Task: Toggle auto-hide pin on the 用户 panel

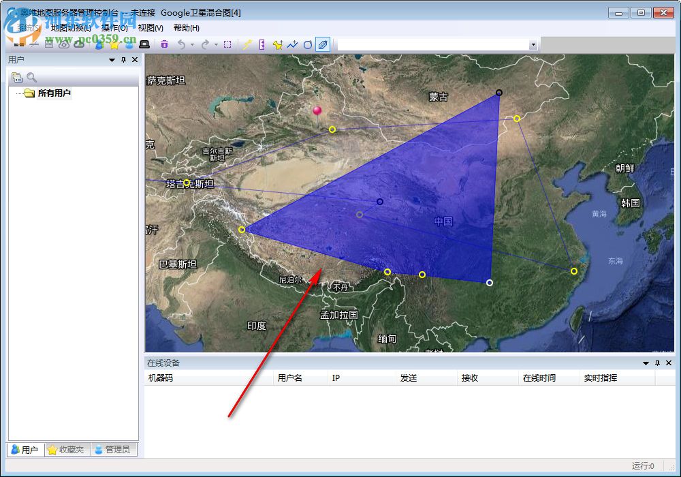Action: (x=123, y=59)
